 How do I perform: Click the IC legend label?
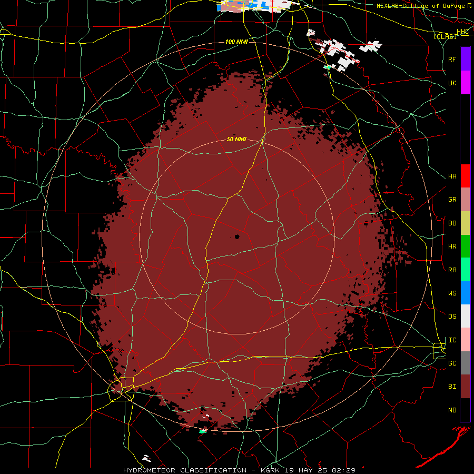452,340
